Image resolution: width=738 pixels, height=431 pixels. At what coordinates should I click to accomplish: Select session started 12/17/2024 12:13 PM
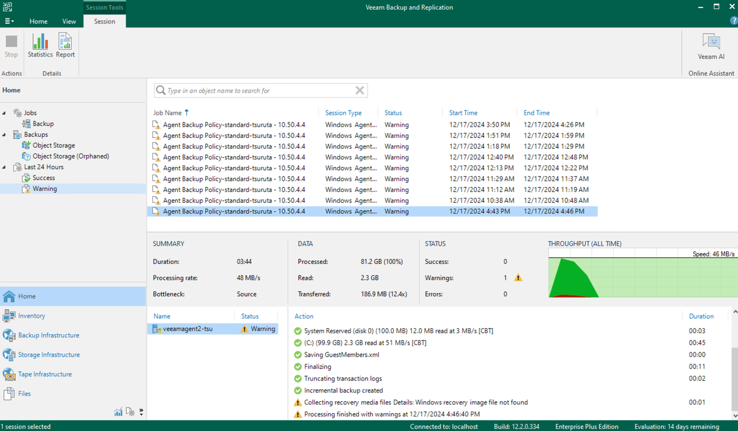click(372, 168)
